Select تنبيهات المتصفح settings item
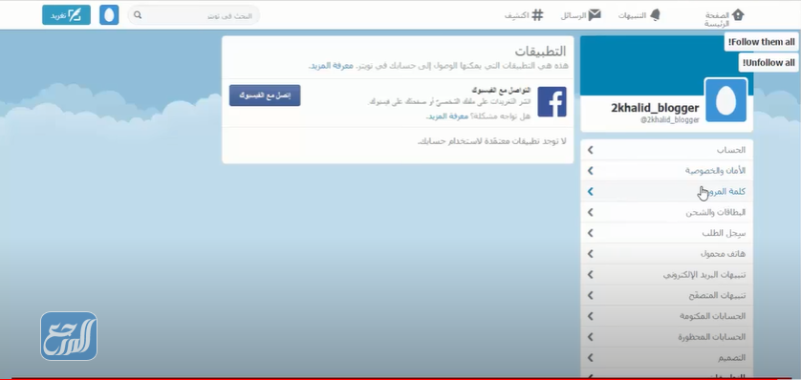801x380 pixels. 666,295
